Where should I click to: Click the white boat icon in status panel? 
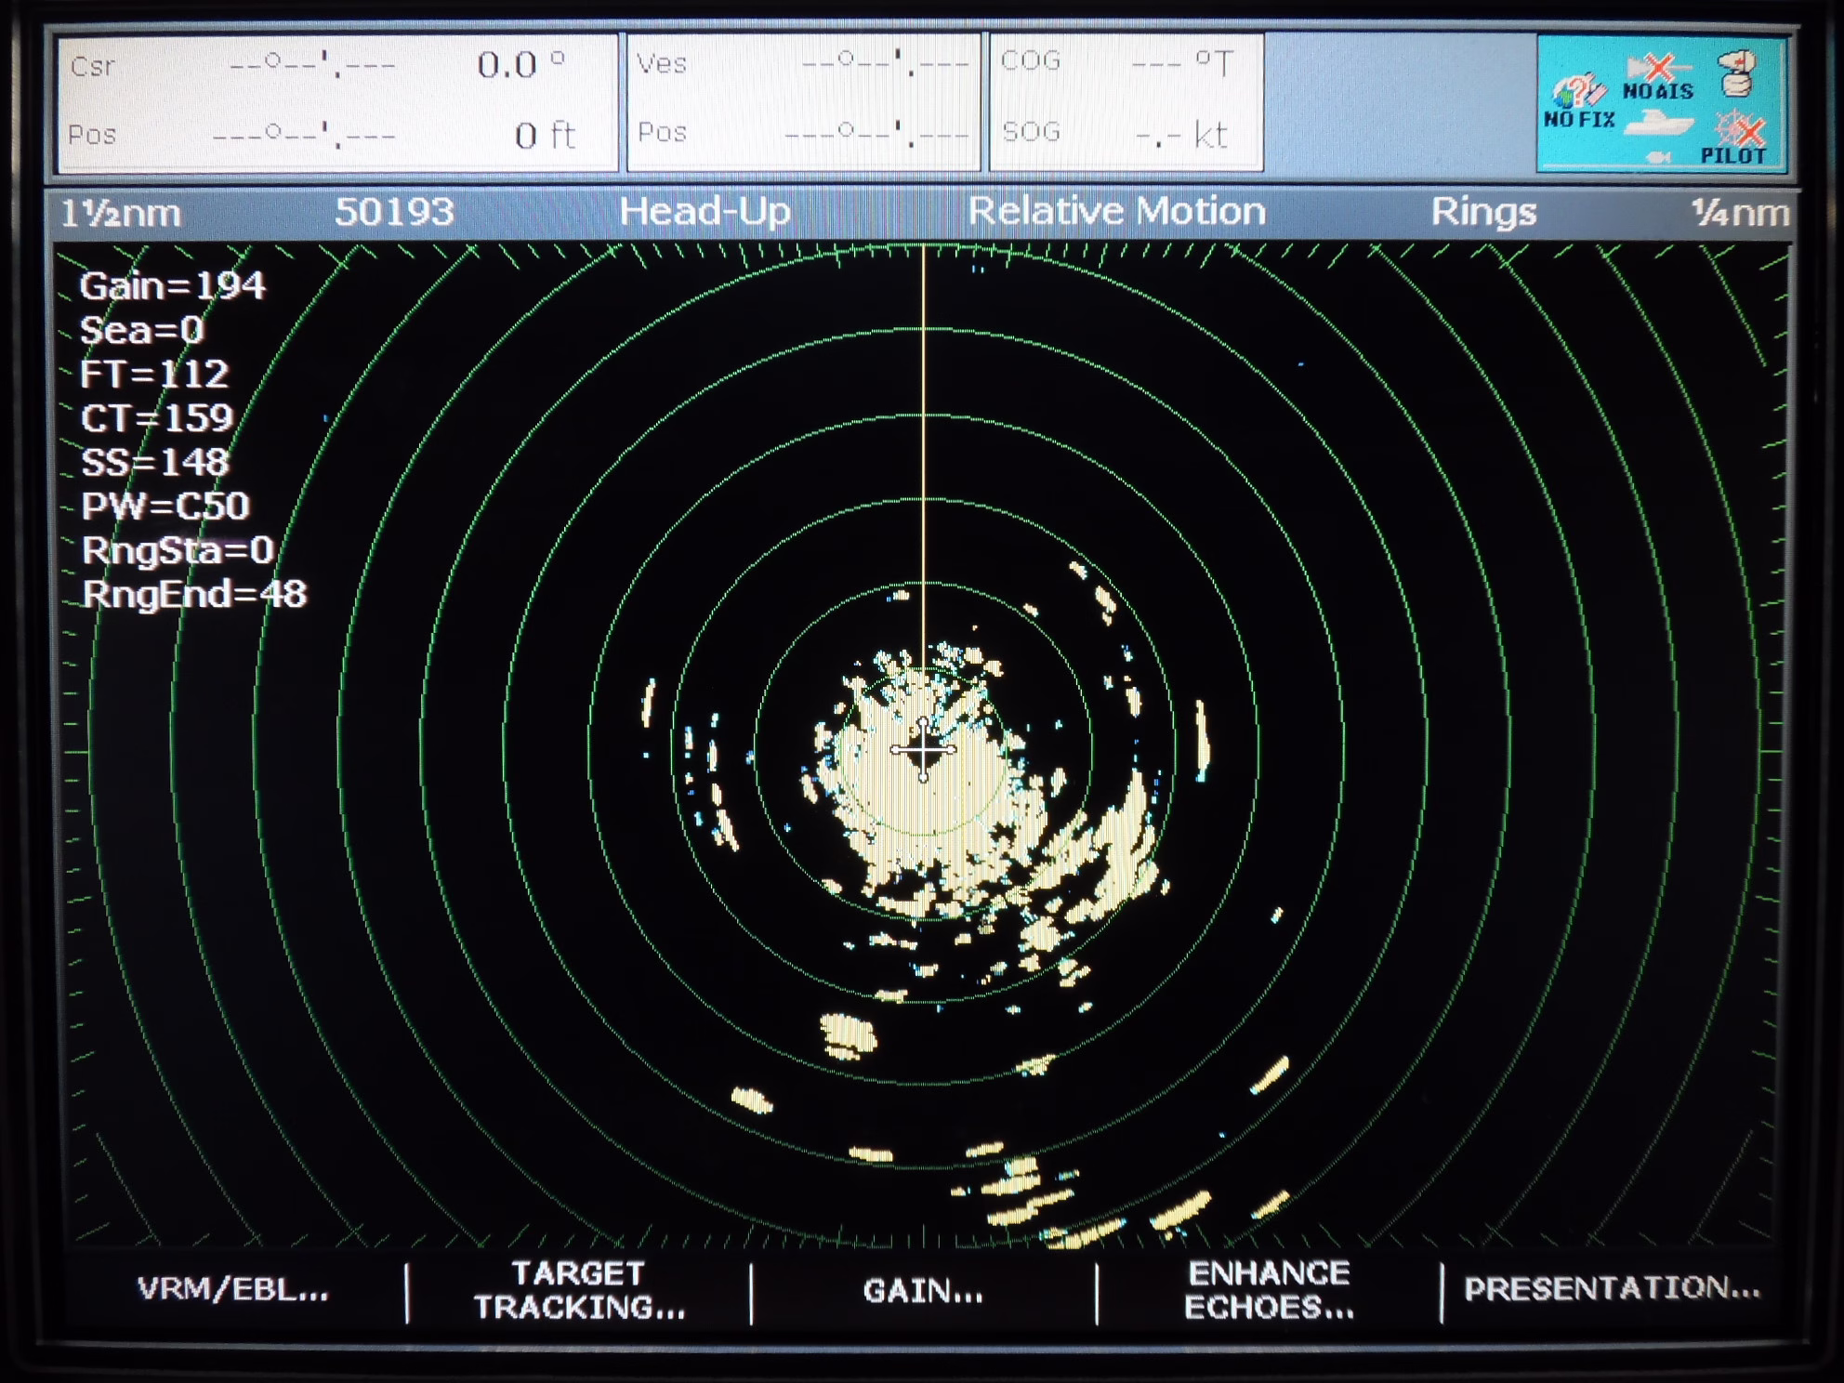[1659, 124]
